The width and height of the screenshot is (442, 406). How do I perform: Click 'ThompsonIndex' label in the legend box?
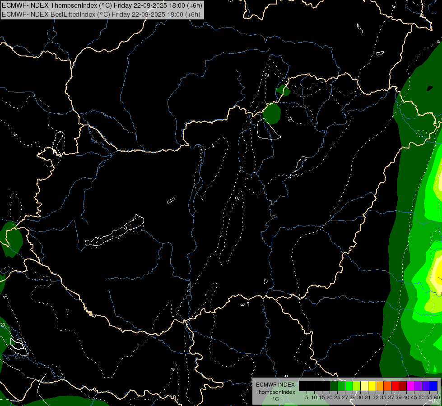point(275,392)
